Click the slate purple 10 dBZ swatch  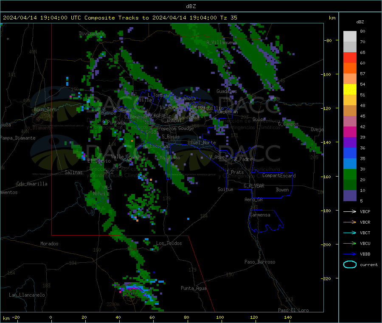[350, 195]
